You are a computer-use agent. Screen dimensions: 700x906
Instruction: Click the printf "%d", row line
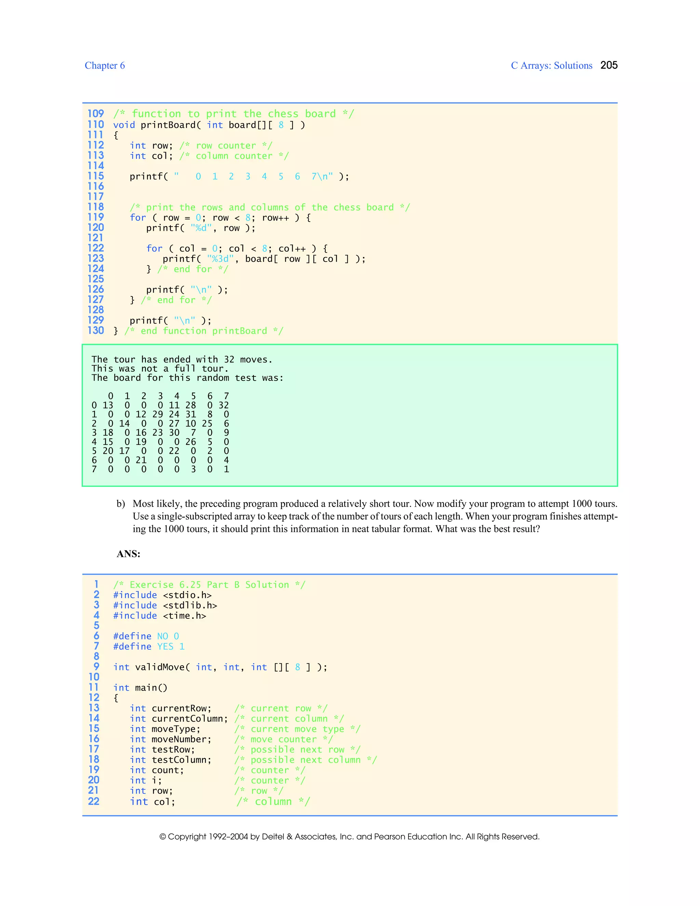pos(201,228)
